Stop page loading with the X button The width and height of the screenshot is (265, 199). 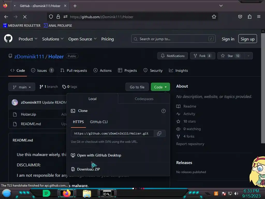click(25, 17)
